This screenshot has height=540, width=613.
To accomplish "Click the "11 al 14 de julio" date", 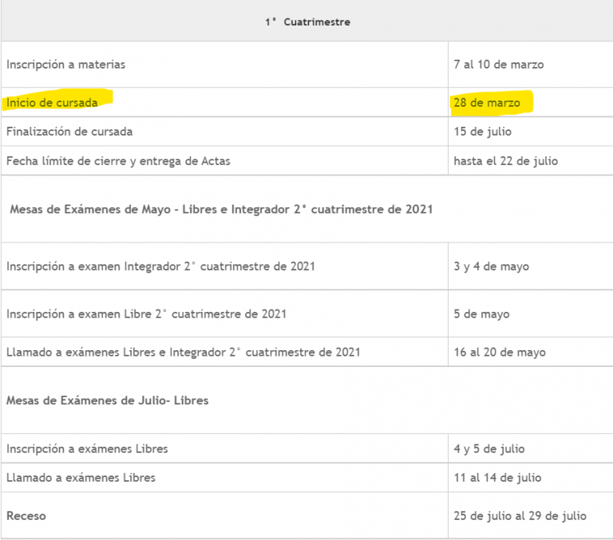I will [x=497, y=477].
